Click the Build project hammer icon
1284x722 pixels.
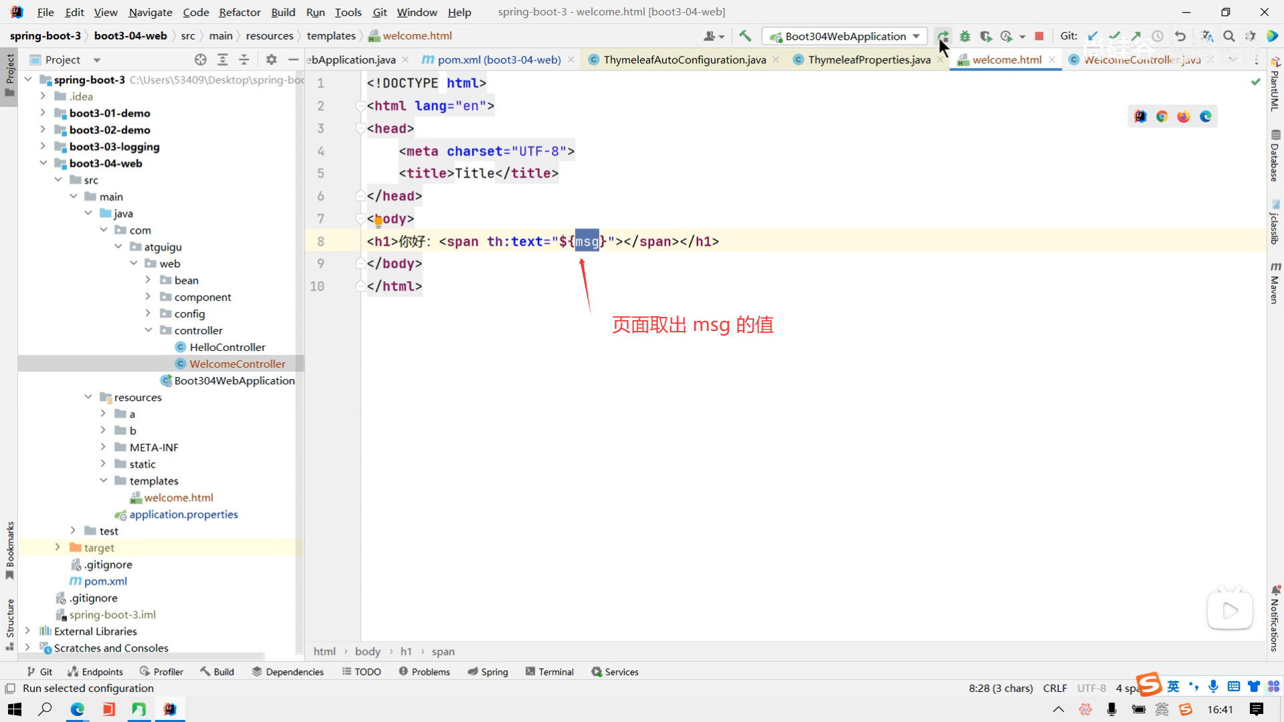[x=745, y=36]
